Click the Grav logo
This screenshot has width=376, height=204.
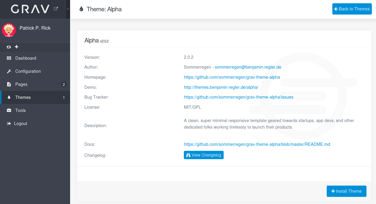[30, 9]
